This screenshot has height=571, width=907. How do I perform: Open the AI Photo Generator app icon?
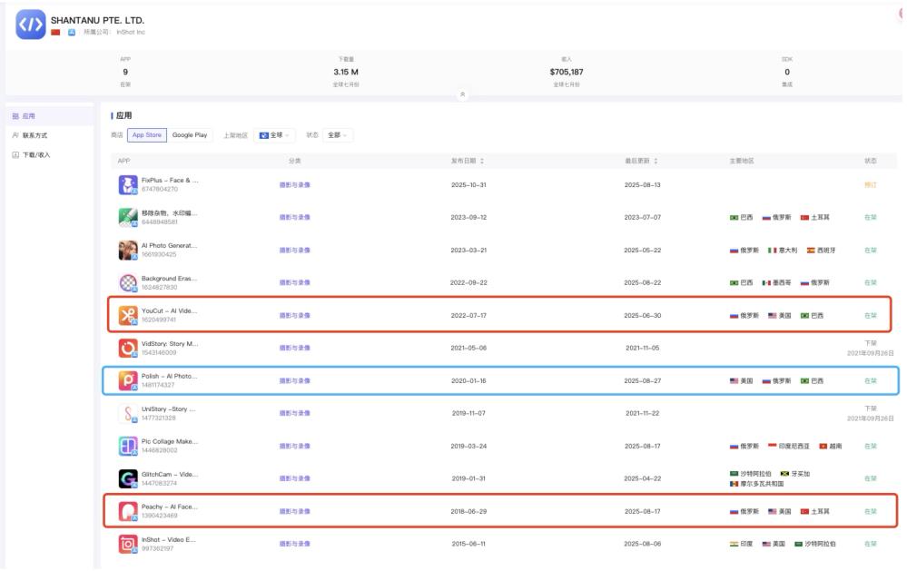pyautogui.click(x=128, y=251)
